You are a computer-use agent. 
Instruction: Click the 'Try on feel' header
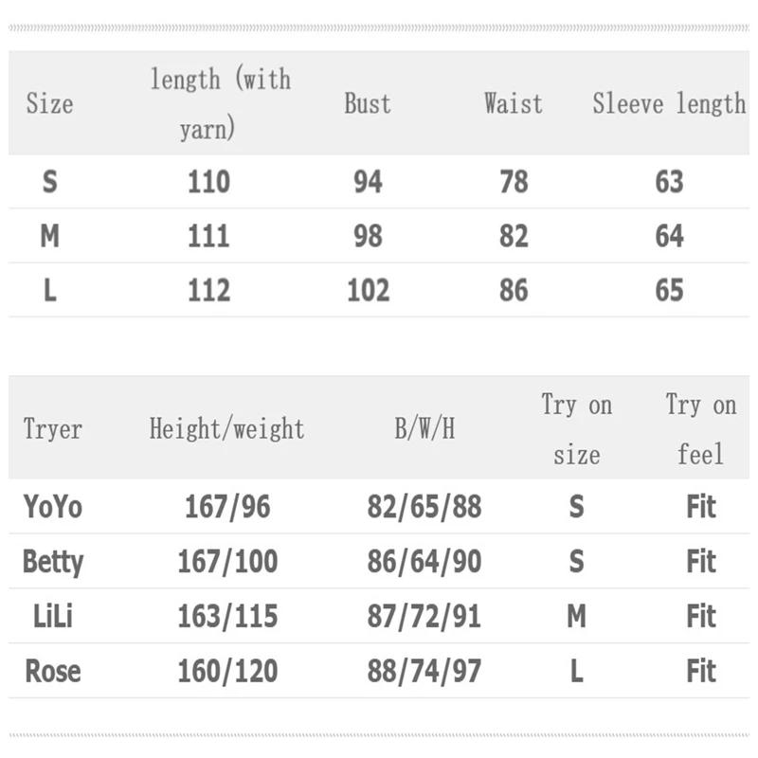700,429
